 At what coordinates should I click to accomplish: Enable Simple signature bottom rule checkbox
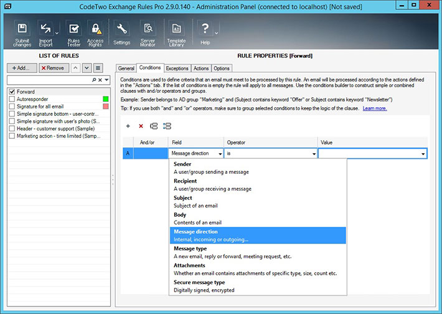click(x=12, y=113)
